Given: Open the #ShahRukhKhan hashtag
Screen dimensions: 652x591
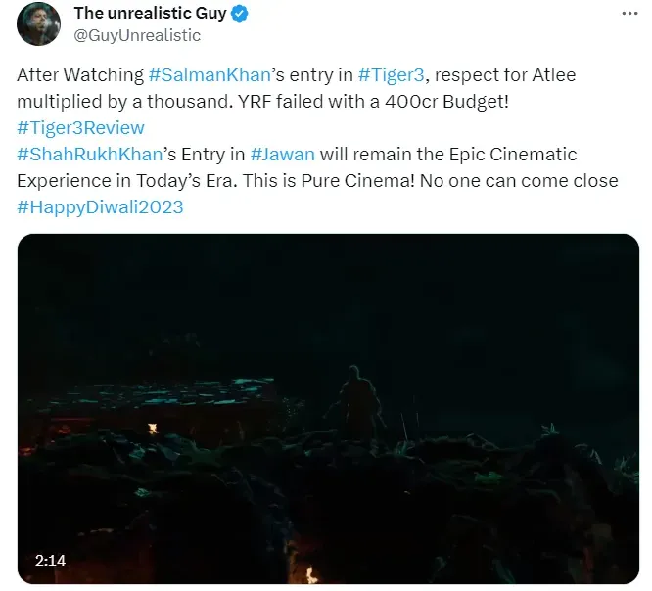Looking at the screenshot, I should point(89,155).
